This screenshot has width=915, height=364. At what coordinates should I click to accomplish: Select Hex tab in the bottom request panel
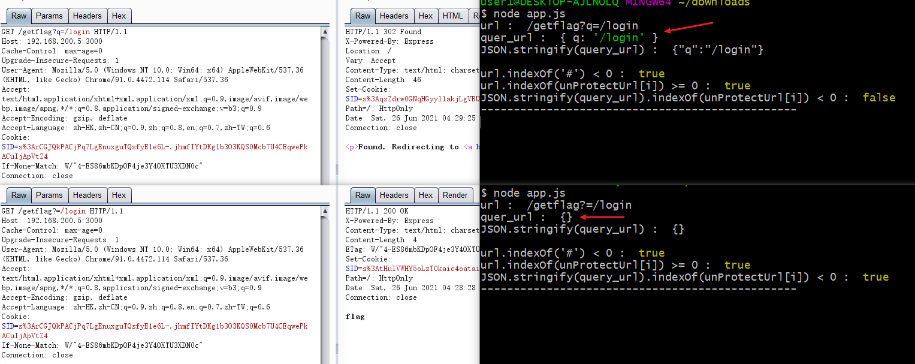point(119,195)
